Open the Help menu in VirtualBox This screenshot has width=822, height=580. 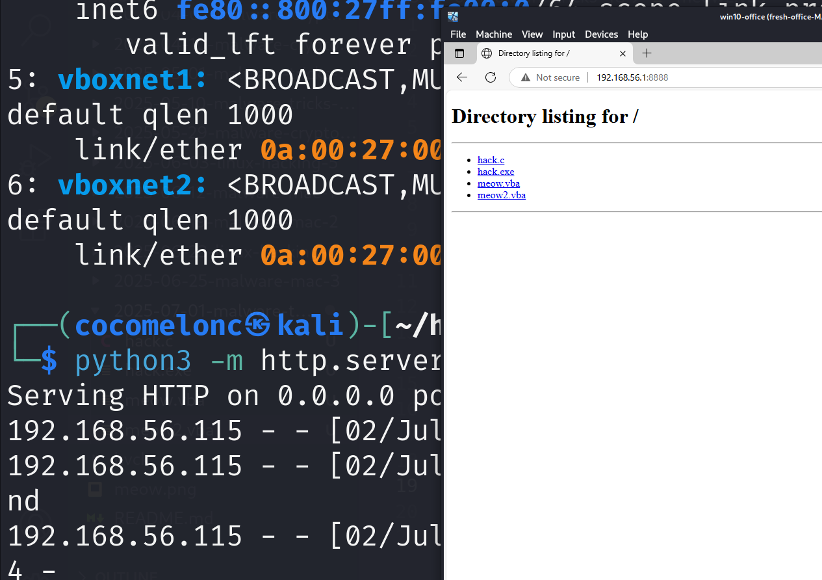coord(638,34)
